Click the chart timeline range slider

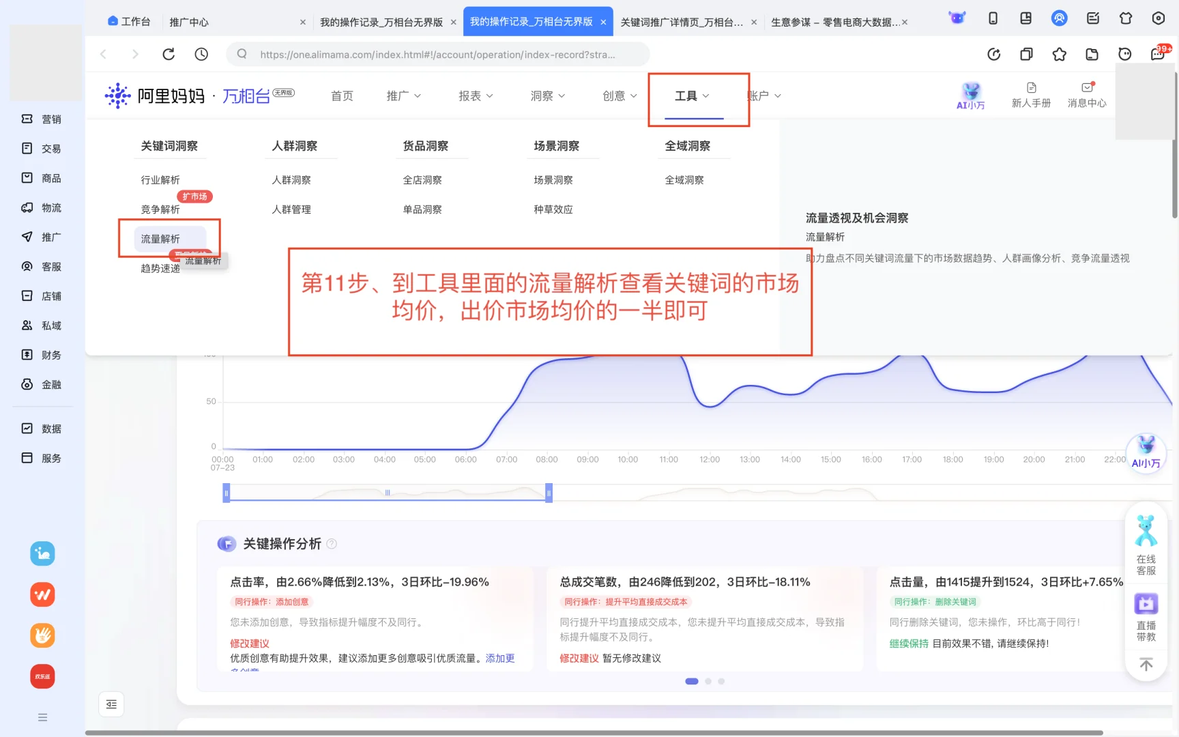[387, 492]
